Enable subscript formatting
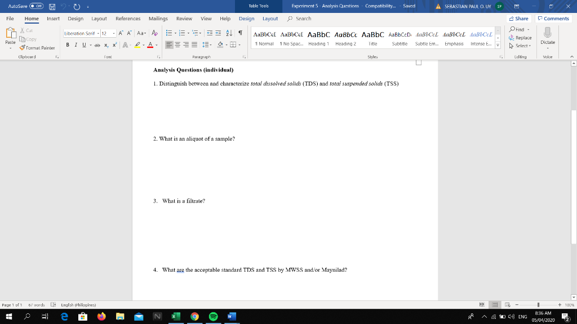577x324 pixels. [106, 44]
